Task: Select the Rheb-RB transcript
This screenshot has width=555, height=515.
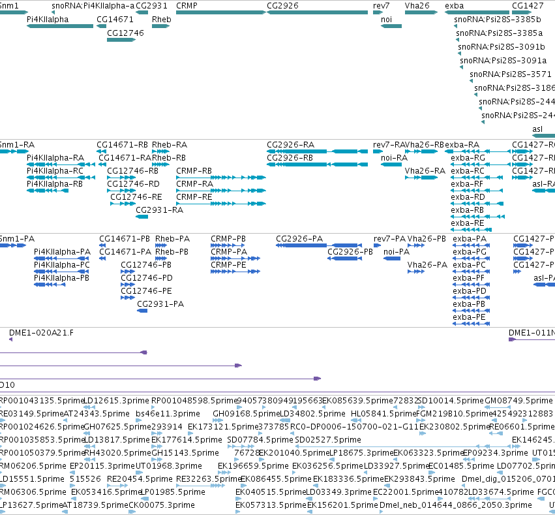Action: (160, 164)
